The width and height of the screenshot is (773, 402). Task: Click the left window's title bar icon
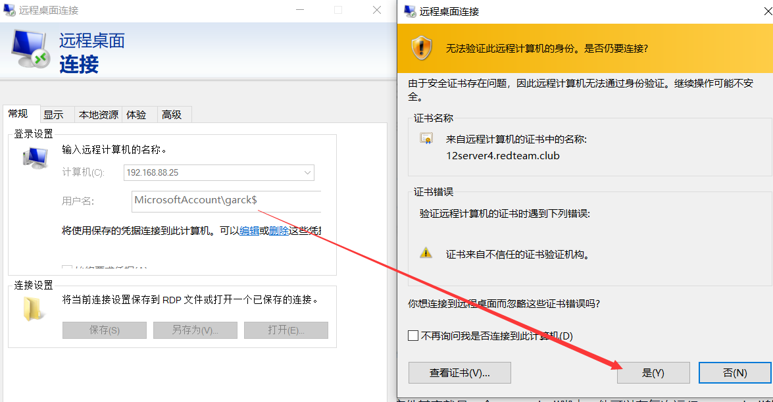pos(10,11)
